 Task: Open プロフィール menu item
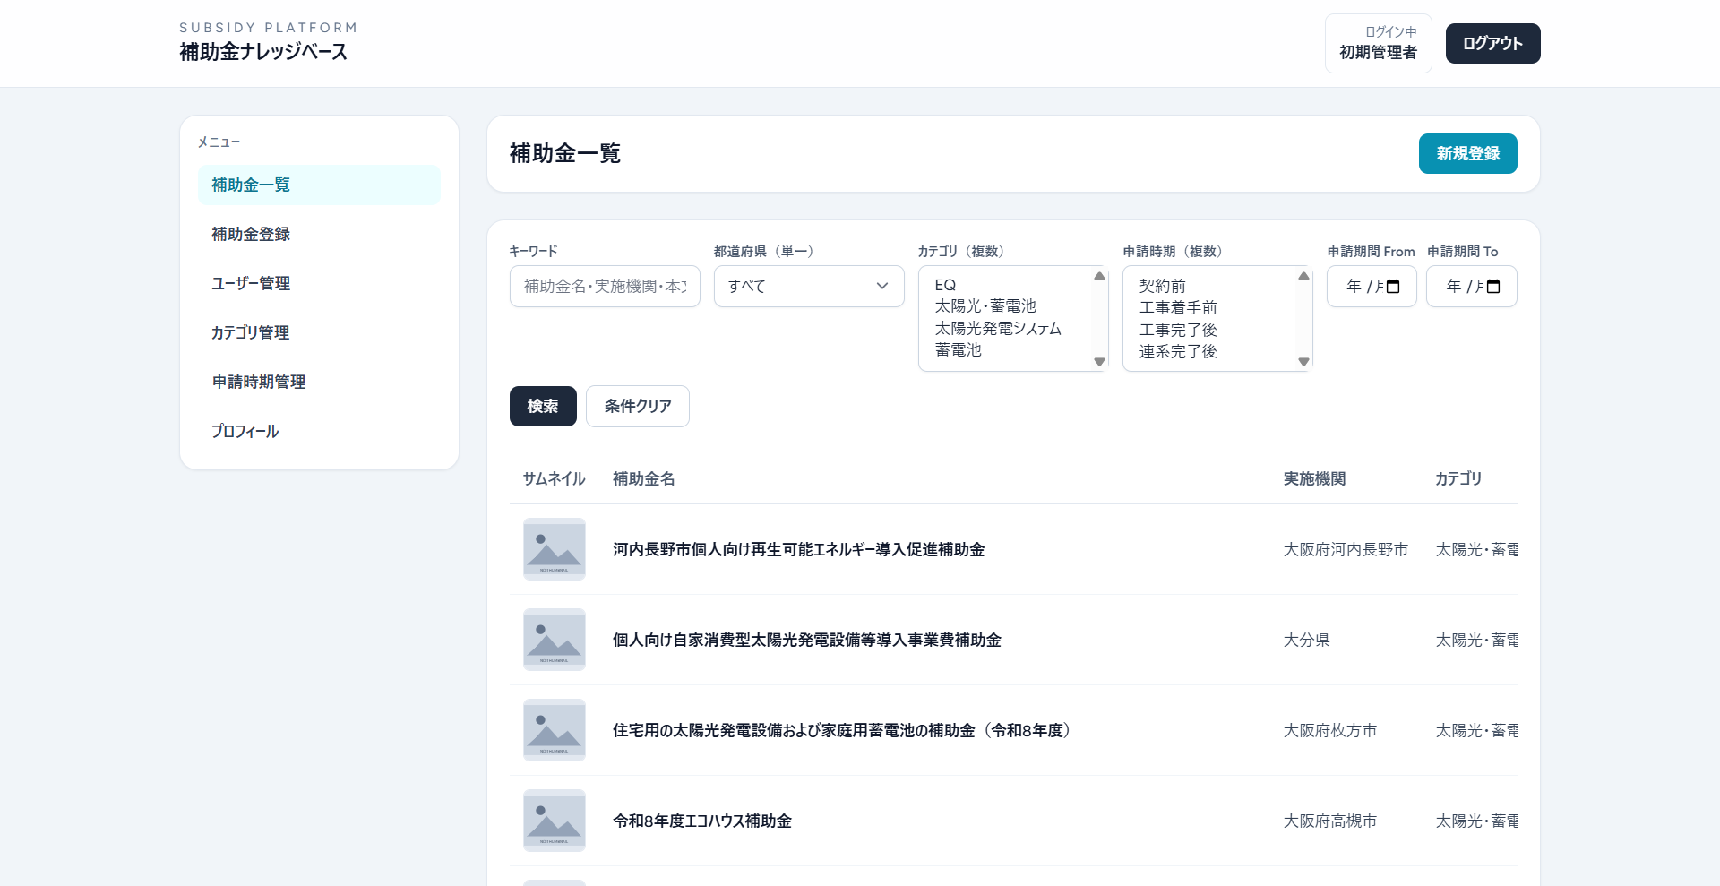(319, 431)
